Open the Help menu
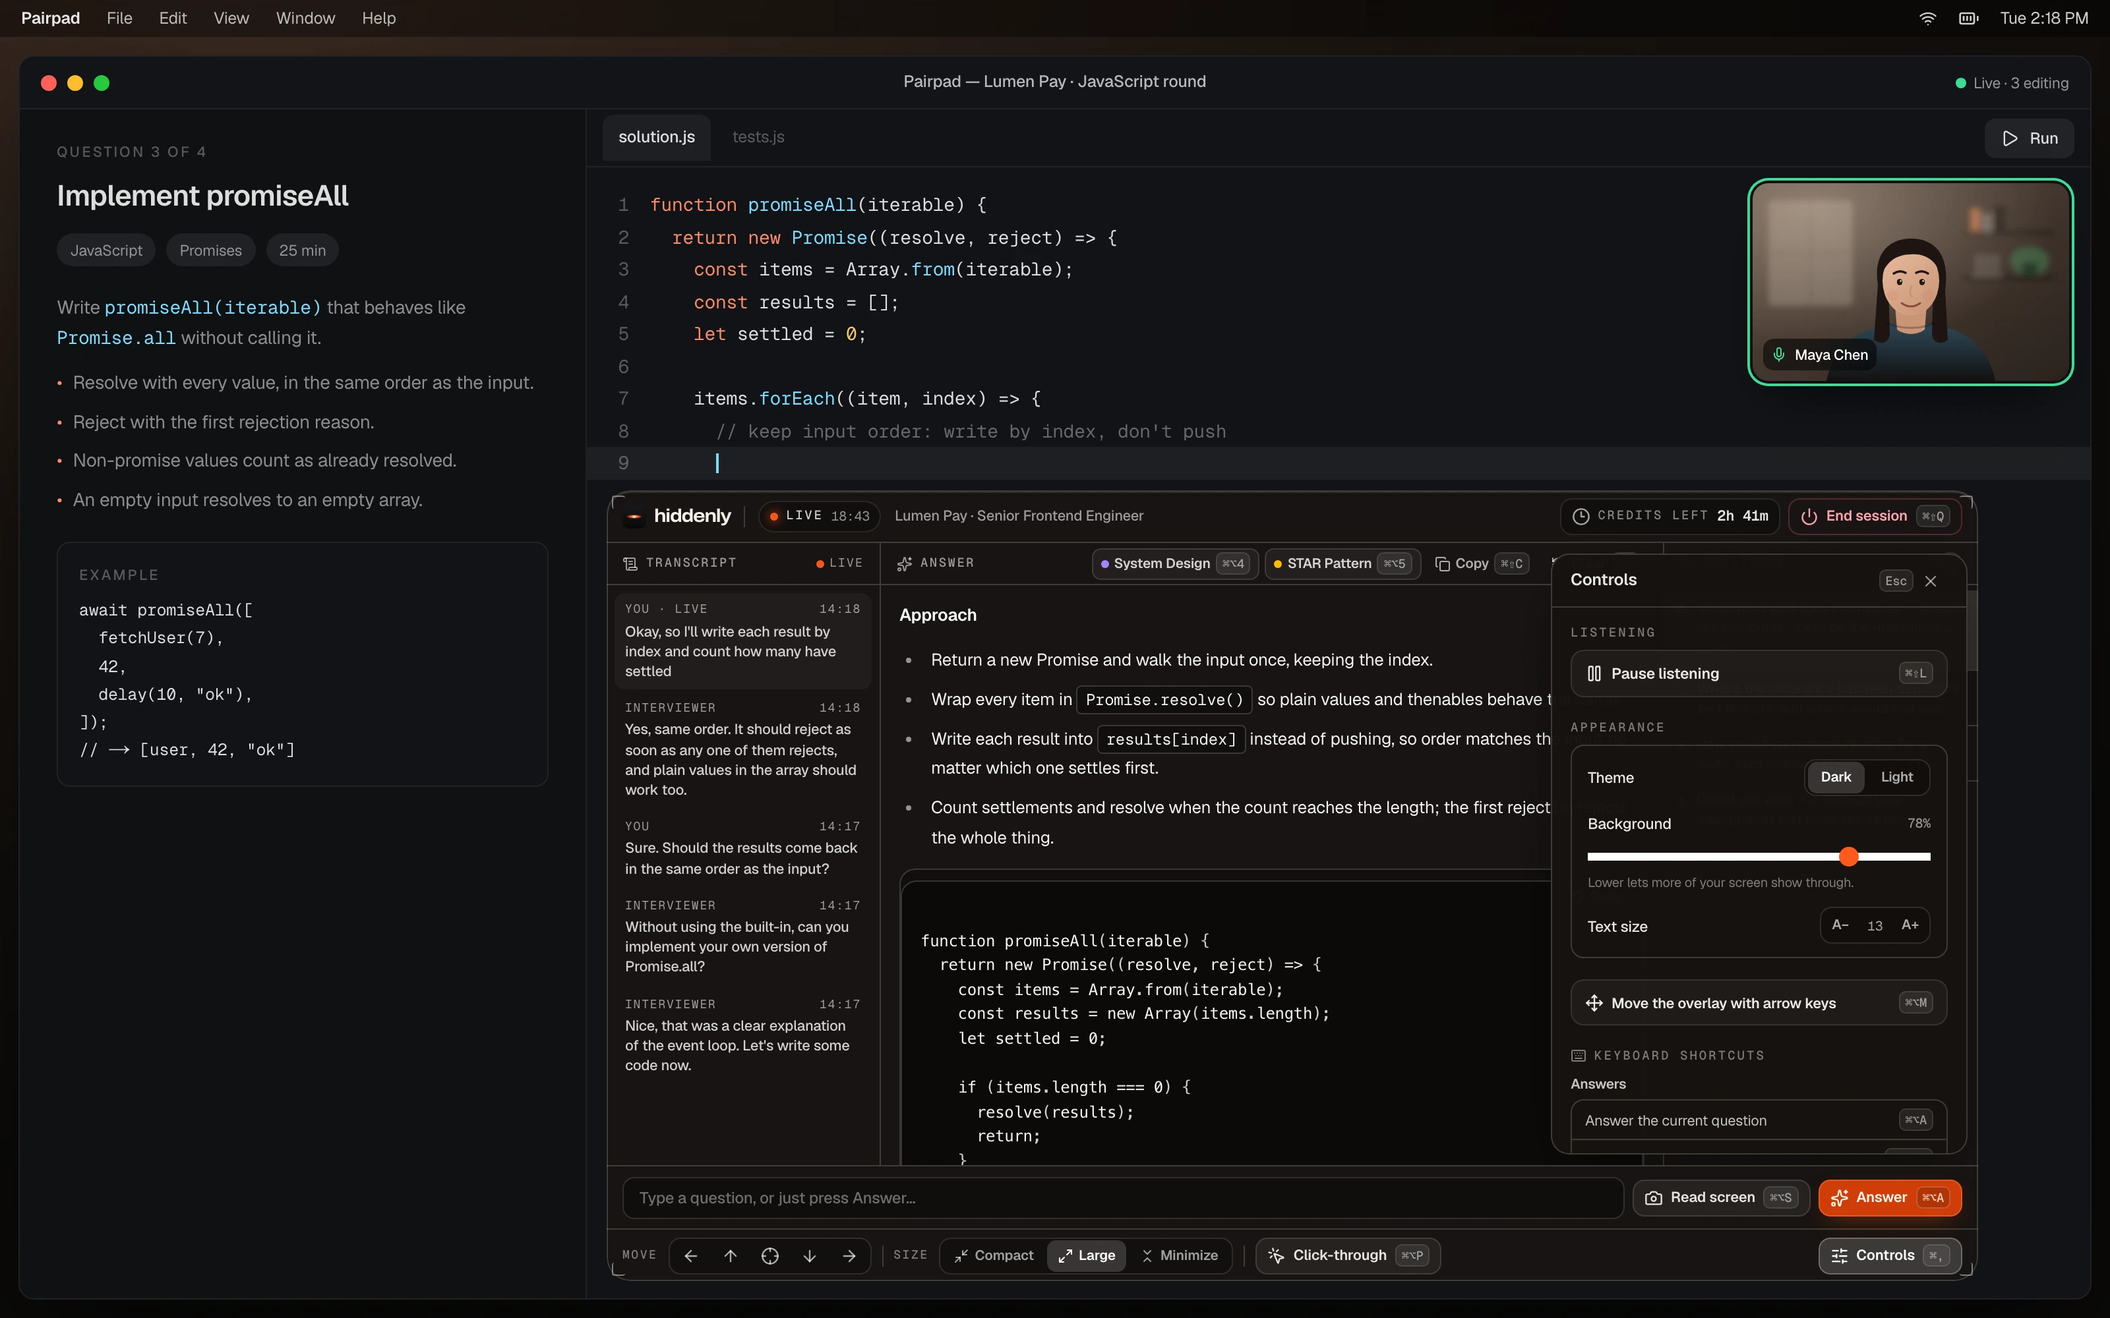 click(x=378, y=18)
